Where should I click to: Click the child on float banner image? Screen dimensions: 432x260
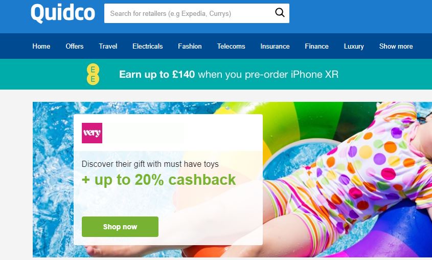[347, 179]
